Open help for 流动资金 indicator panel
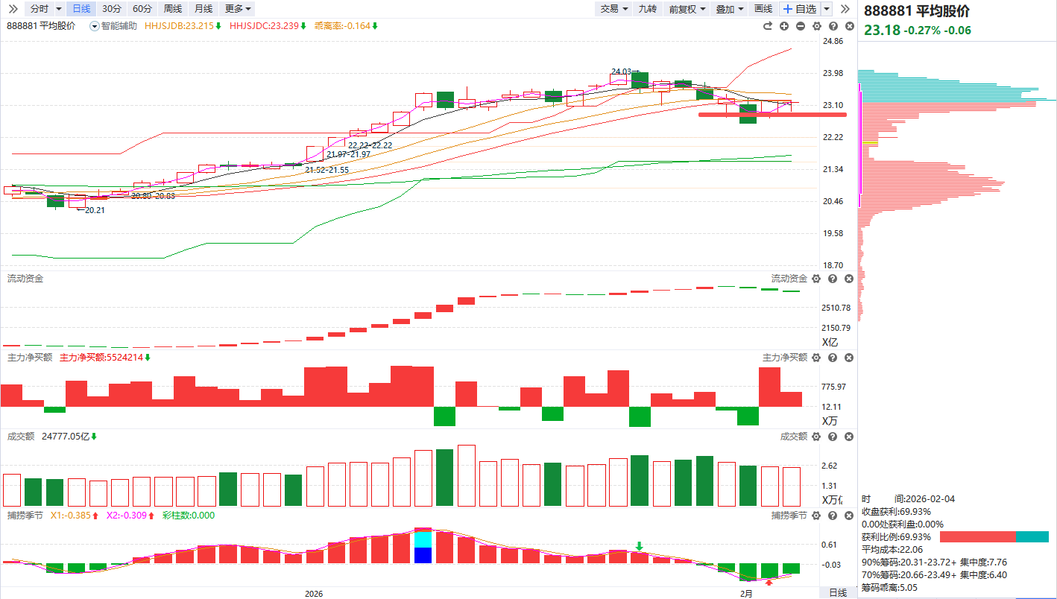 tap(833, 279)
